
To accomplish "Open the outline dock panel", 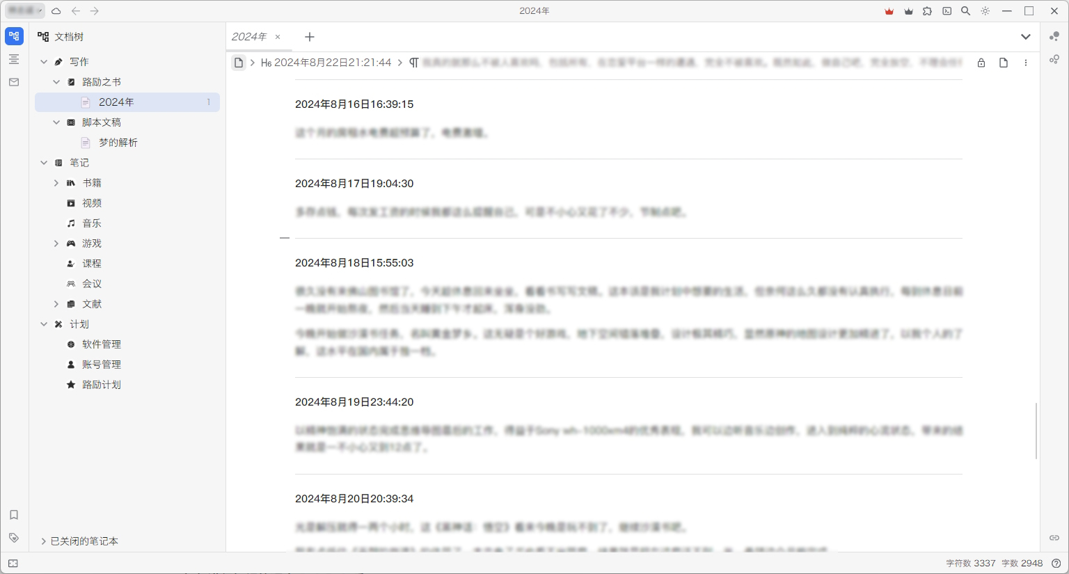I will tap(14, 59).
